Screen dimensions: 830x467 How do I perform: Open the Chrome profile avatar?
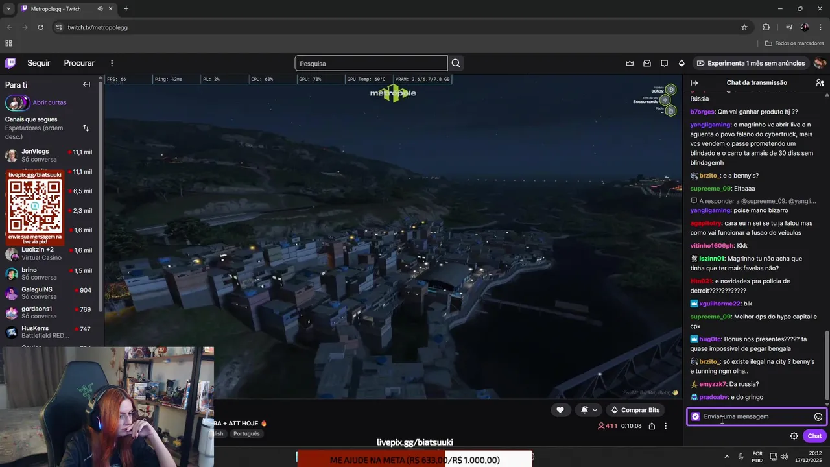(x=805, y=27)
